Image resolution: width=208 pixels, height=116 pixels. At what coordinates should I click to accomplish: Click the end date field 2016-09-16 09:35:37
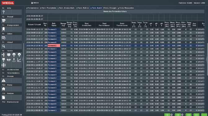pos(35,19)
